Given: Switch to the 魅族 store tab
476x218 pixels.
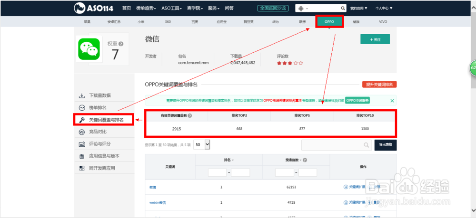Looking at the screenshot, I should (357, 22).
